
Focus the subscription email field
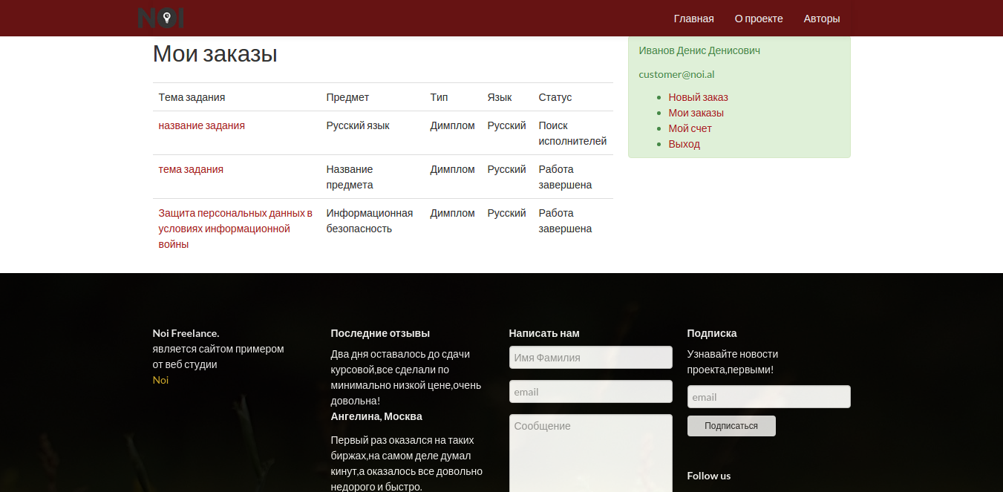tap(769, 397)
